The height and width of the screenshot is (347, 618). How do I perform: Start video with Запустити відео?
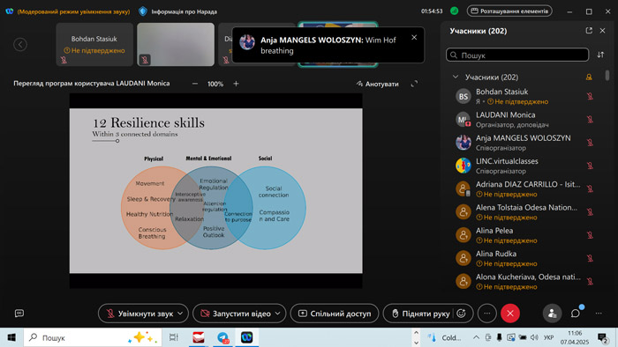click(236, 314)
